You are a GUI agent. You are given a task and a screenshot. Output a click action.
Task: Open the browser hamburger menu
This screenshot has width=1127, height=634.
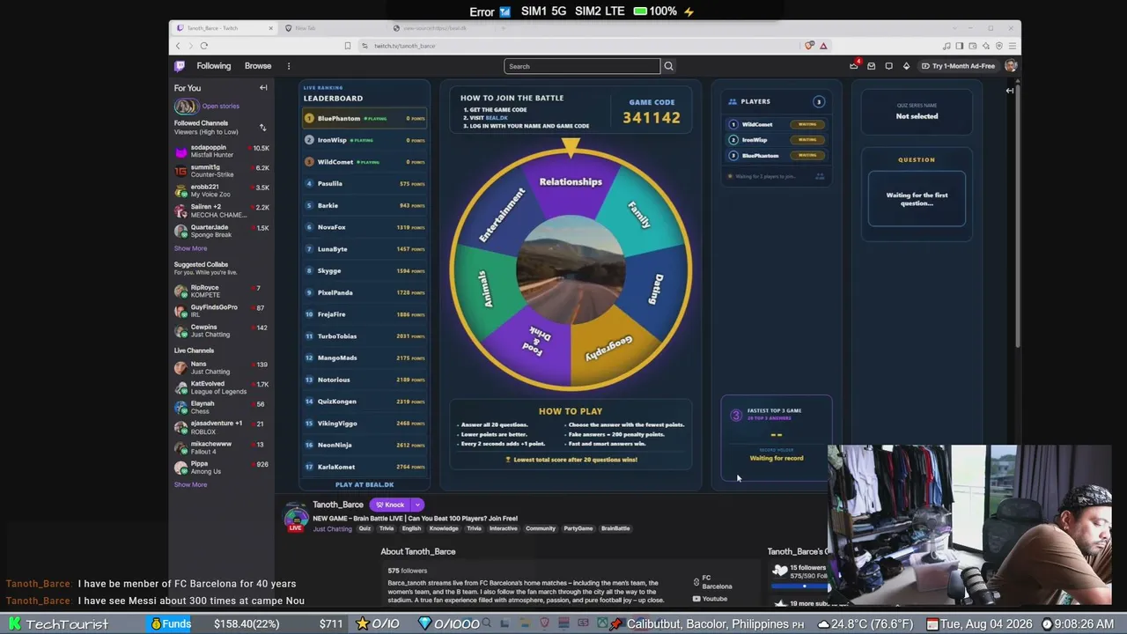[1013, 46]
